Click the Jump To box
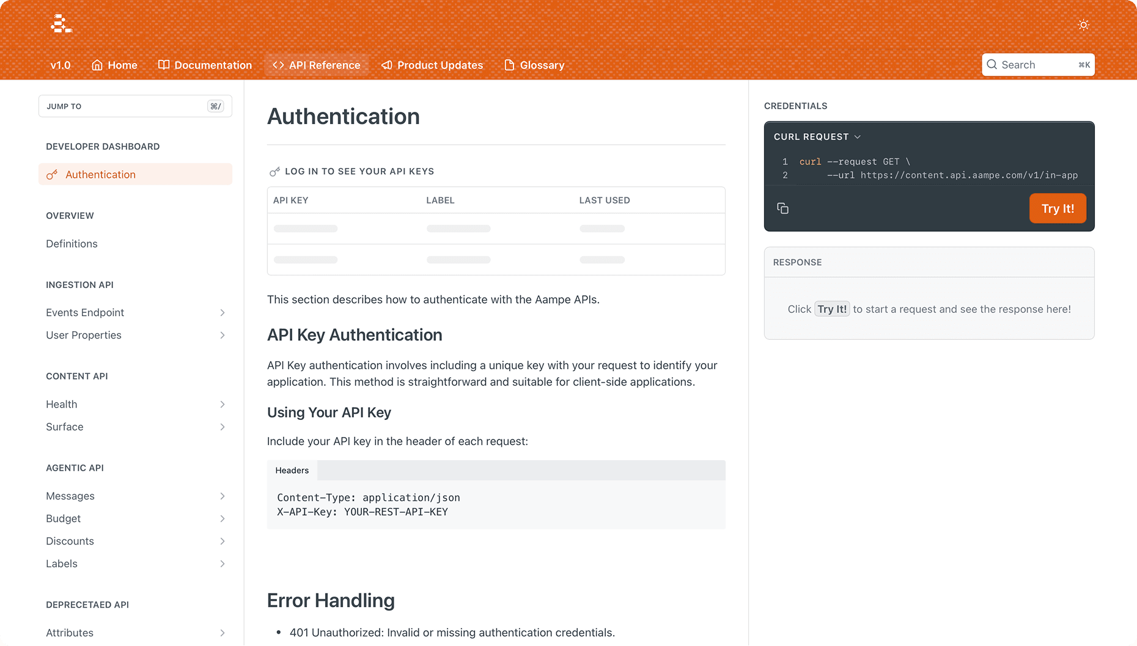This screenshot has width=1137, height=646. pos(135,106)
